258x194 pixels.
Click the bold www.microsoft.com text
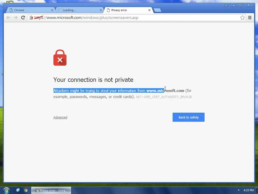click(x=165, y=91)
